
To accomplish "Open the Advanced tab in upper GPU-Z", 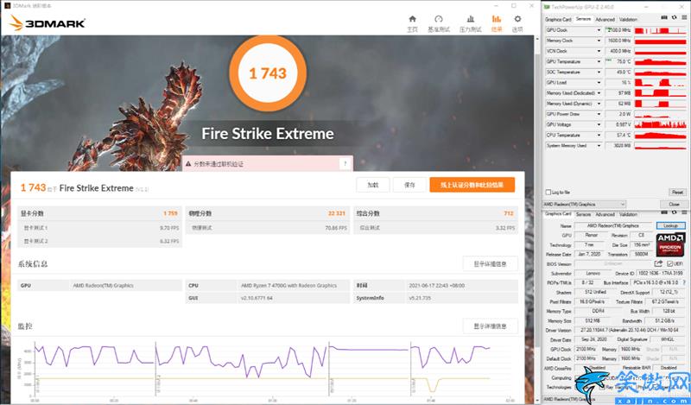I will tap(605, 19).
